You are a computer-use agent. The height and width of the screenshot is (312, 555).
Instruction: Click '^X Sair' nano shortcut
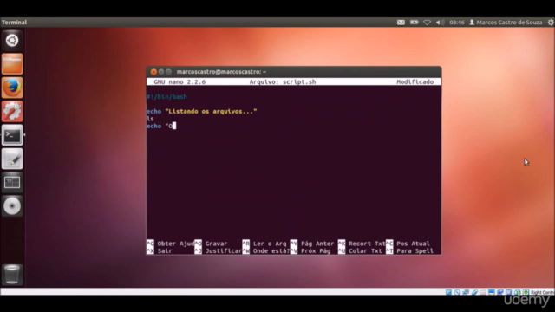point(160,251)
